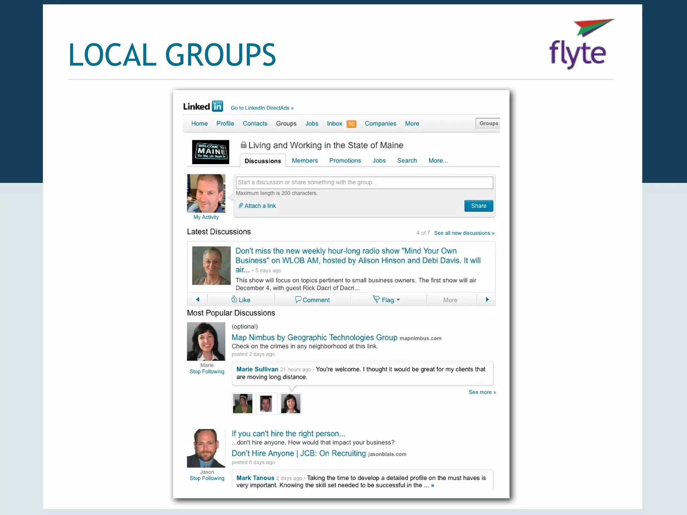The width and height of the screenshot is (687, 515).
Task: Open the Promotions tab
Action: pyautogui.click(x=345, y=161)
